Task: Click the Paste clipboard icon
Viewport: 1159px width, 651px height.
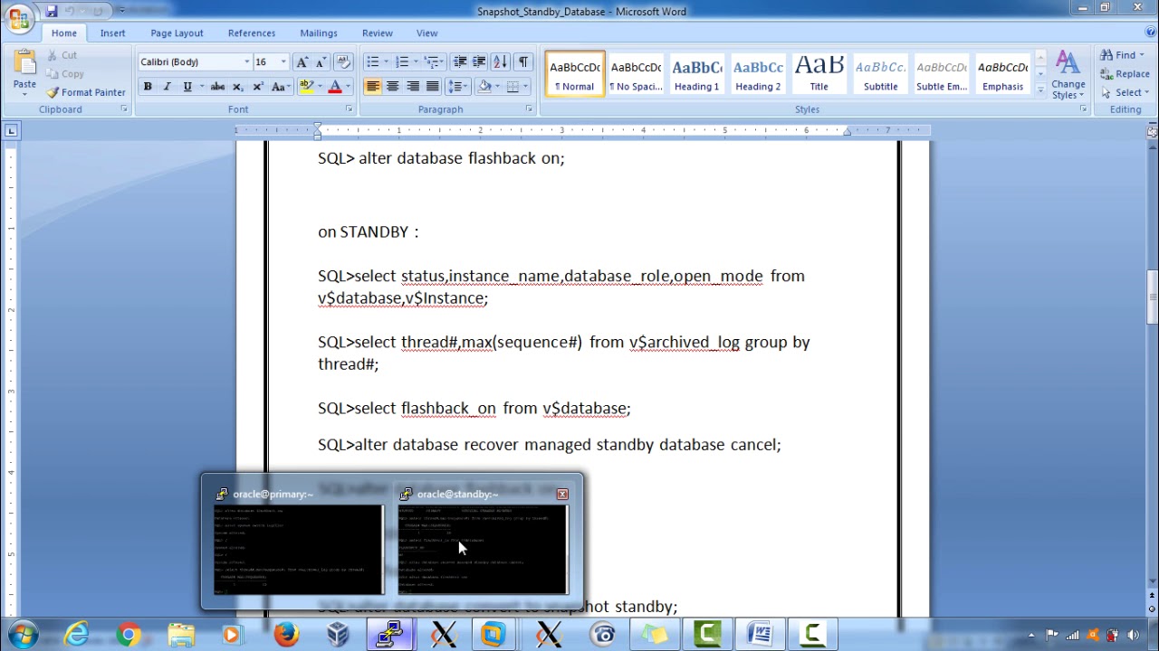Action: click(x=24, y=61)
